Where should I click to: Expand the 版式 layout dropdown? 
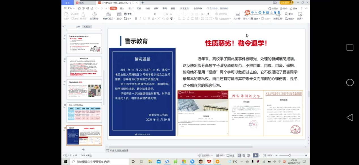coord(119,19)
